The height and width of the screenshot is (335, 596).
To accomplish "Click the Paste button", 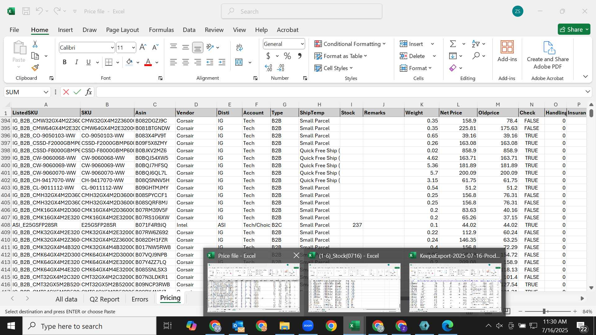I will [19, 55].
